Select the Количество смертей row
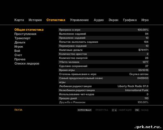Screen dimensions: 163x130 (x=104, y=58)
